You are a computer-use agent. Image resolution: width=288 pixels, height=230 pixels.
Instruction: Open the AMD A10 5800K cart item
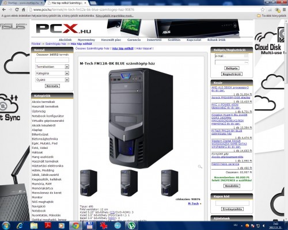click(x=230, y=89)
